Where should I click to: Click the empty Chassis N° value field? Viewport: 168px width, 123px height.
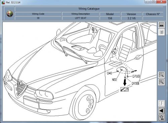[153, 18]
